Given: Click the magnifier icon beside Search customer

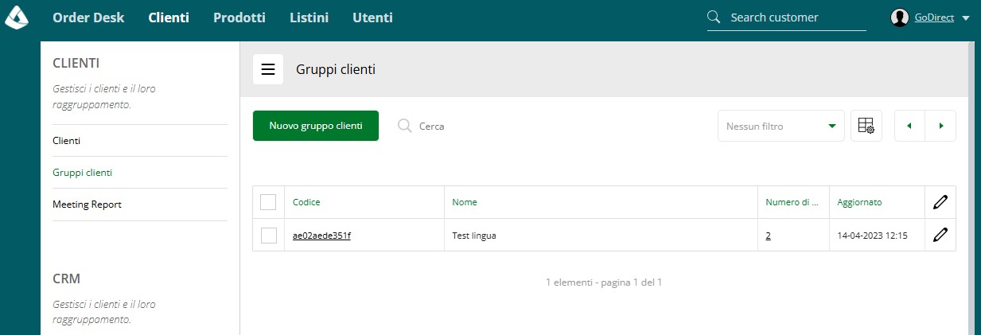Looking at the screenshot, I should (x=714, y=18).
